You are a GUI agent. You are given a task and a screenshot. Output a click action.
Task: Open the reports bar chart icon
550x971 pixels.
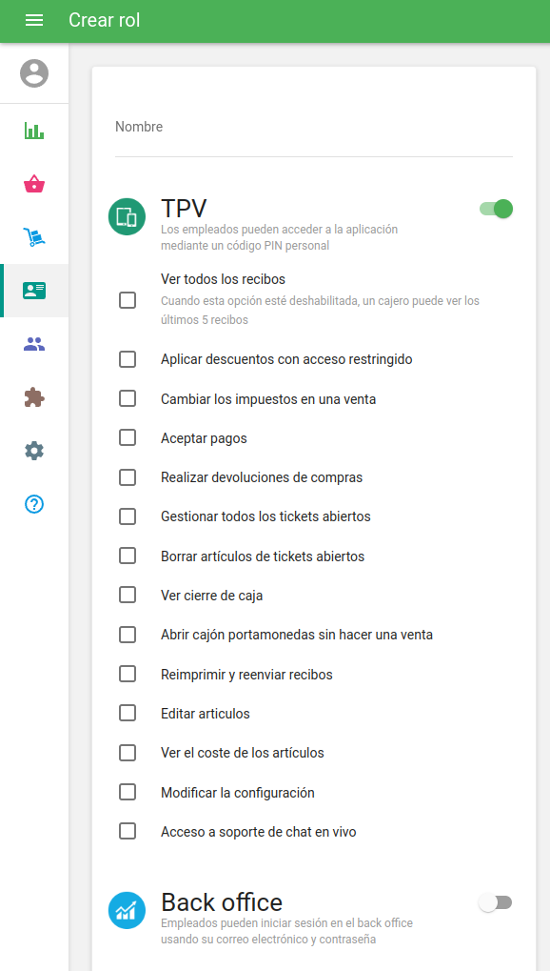[34, 131]
